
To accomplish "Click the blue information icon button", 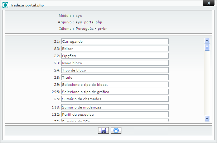I will [116, 130].
